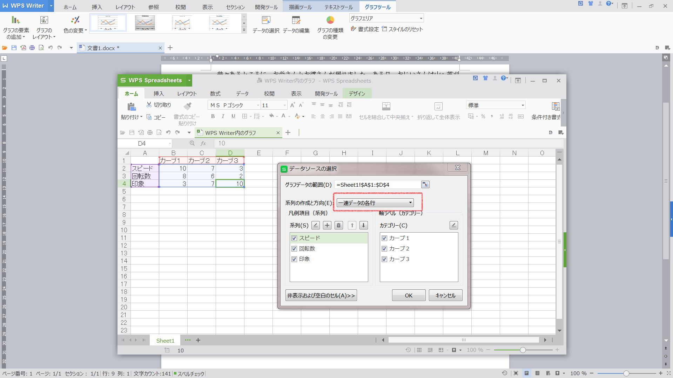The width and height of the screenshot is (673, 378).
Task: Click OK in the data source dialog
Action: 409,295
